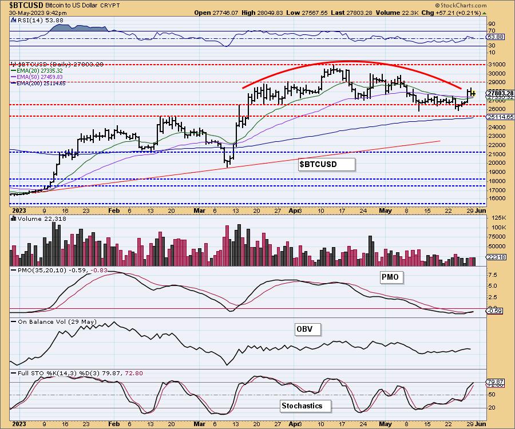
Task: Click the 125K volume axis label
Action: click(x=500, y=217)
